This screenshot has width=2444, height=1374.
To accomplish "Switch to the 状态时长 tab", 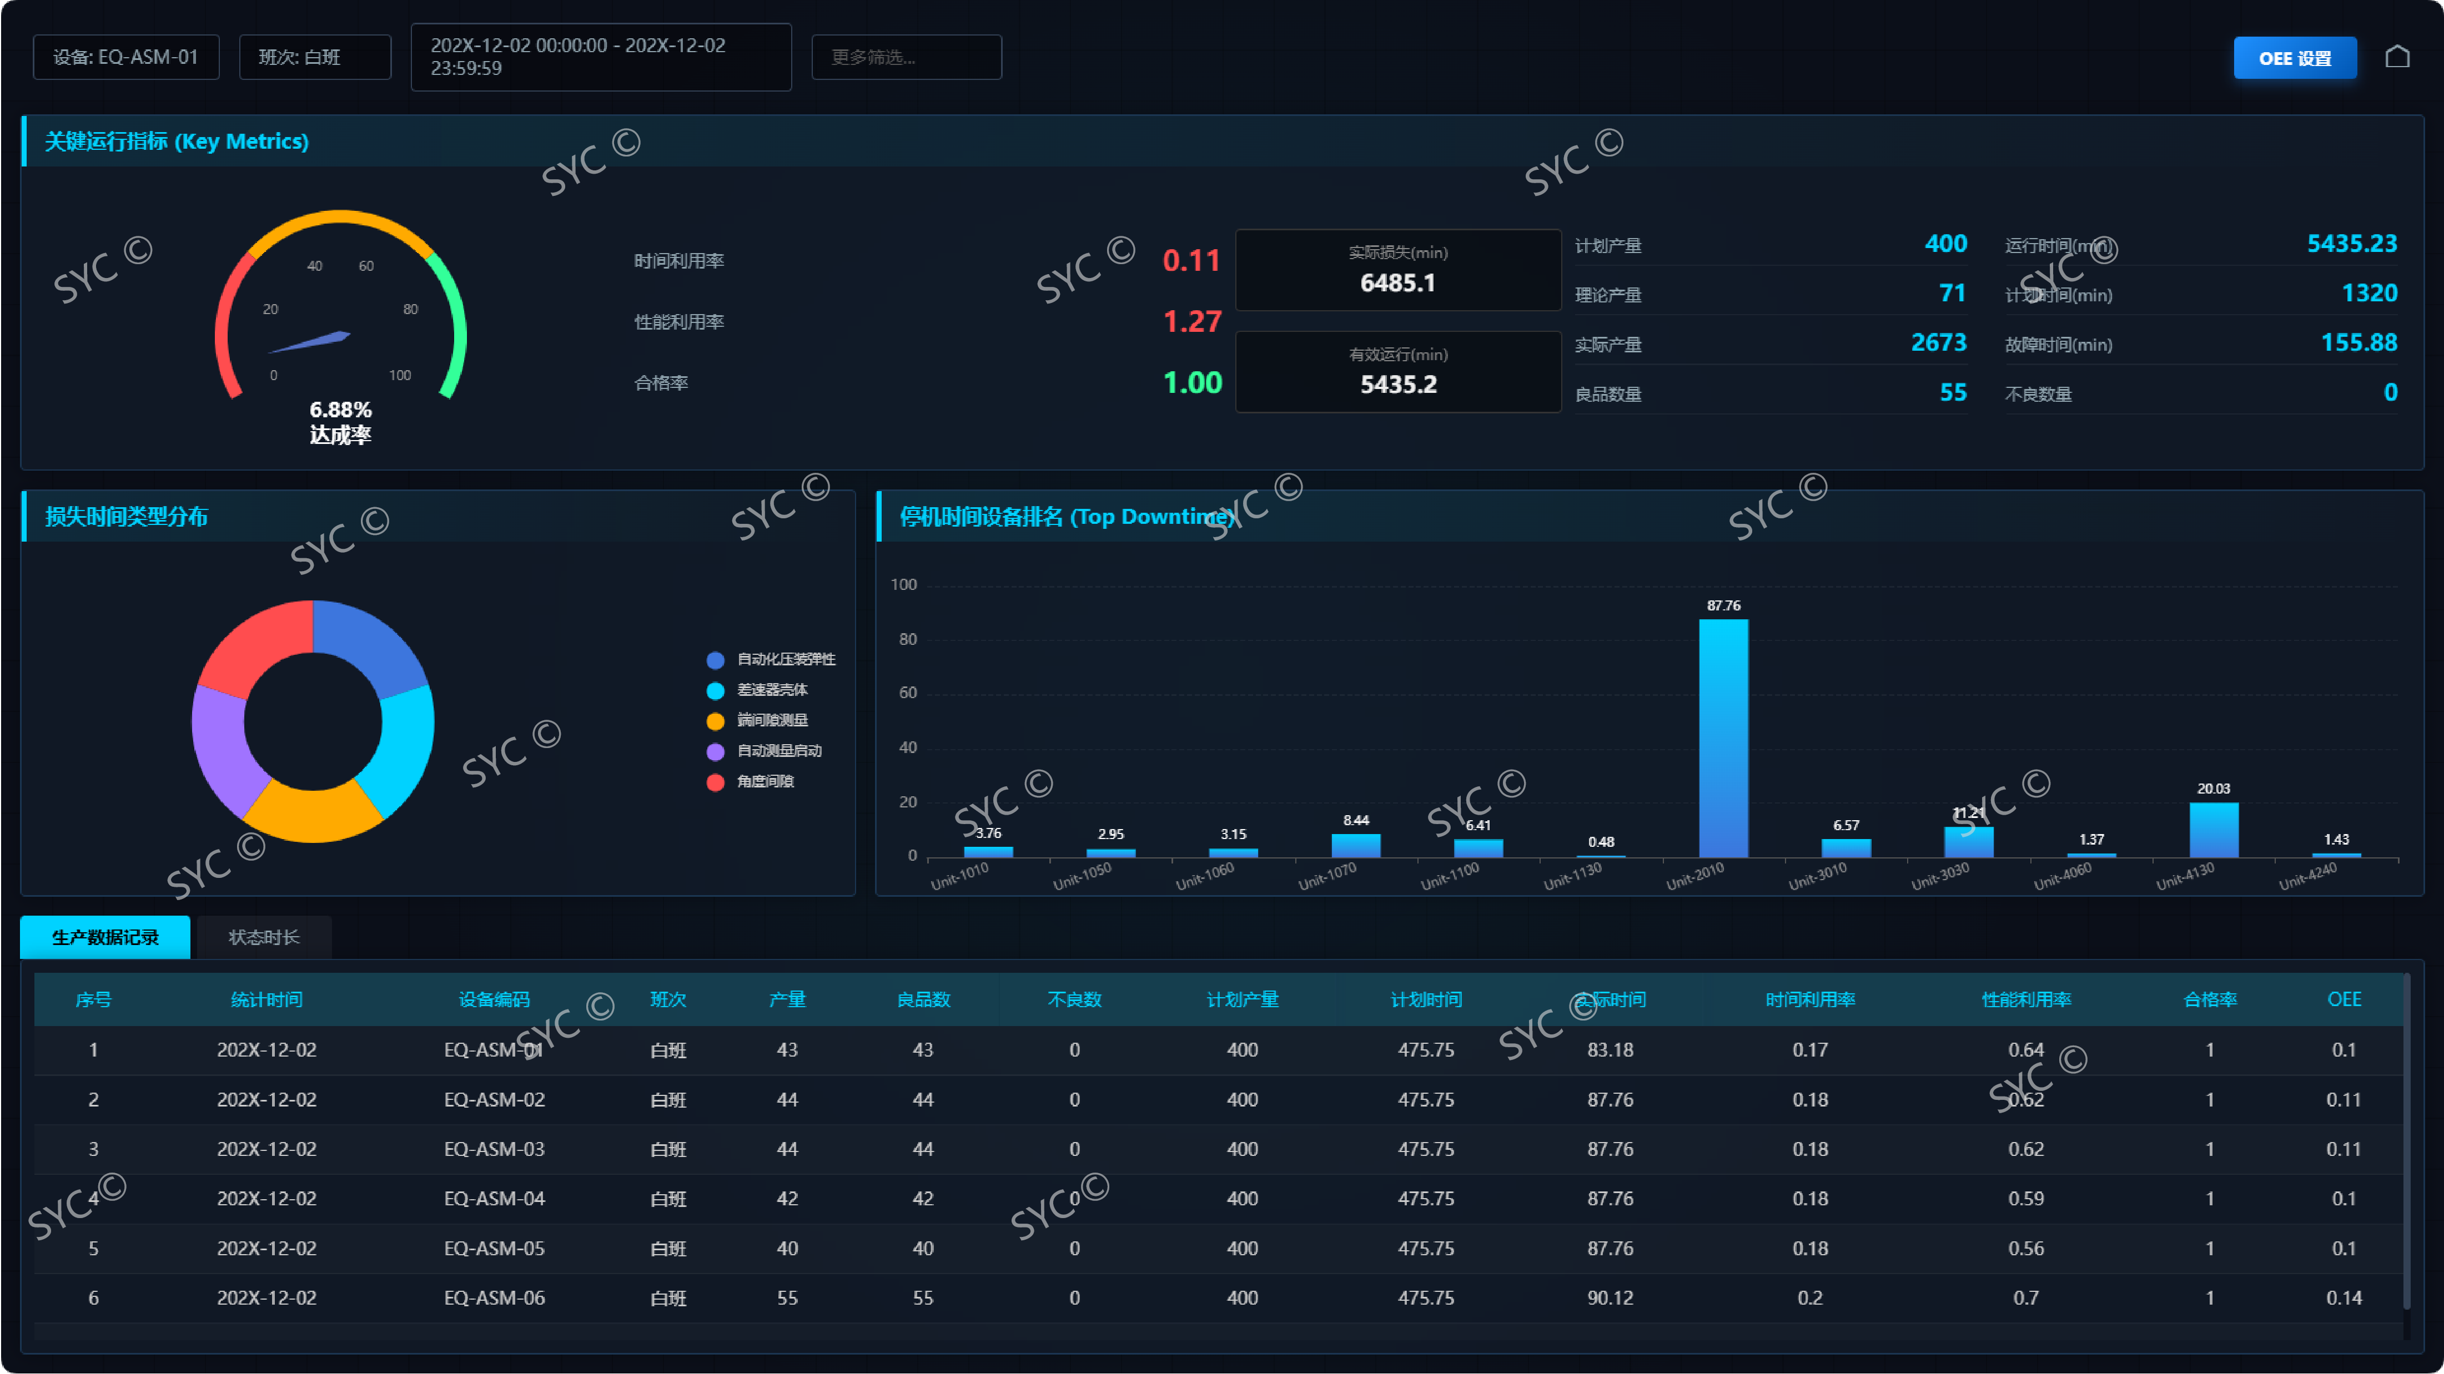I will (x=264, y=937).
